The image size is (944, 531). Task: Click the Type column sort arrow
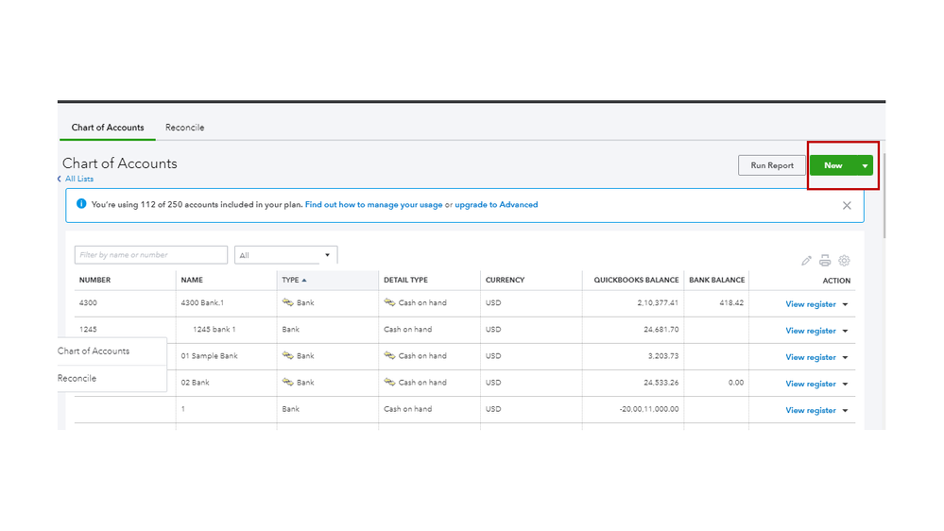[304, 281]
